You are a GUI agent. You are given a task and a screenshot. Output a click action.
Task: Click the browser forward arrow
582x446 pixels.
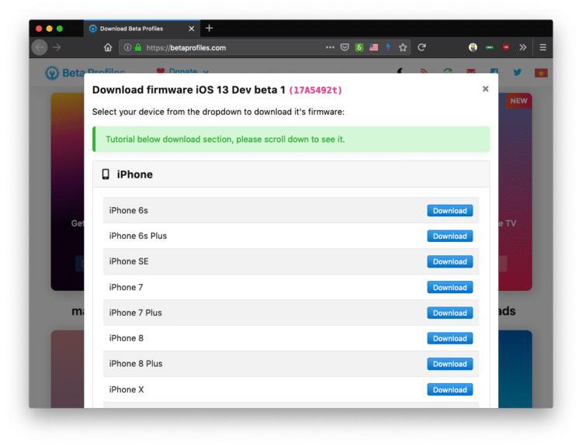(57, 47)
